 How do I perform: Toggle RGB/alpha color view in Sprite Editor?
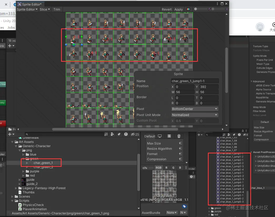coord(188,9)
